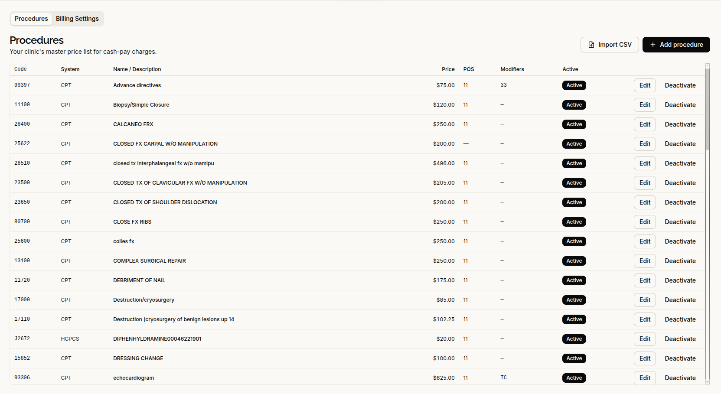Select the Procedures tab
Screen dimensions: 721x394
tap(31, 19)
